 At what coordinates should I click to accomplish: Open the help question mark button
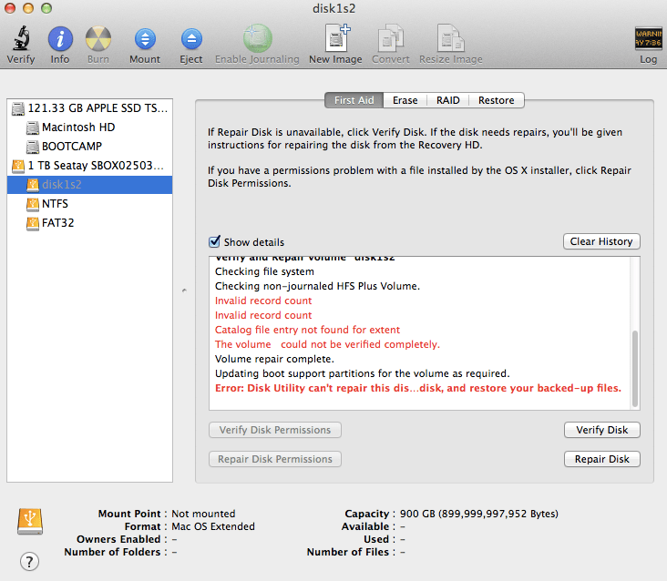pos(29,562)
